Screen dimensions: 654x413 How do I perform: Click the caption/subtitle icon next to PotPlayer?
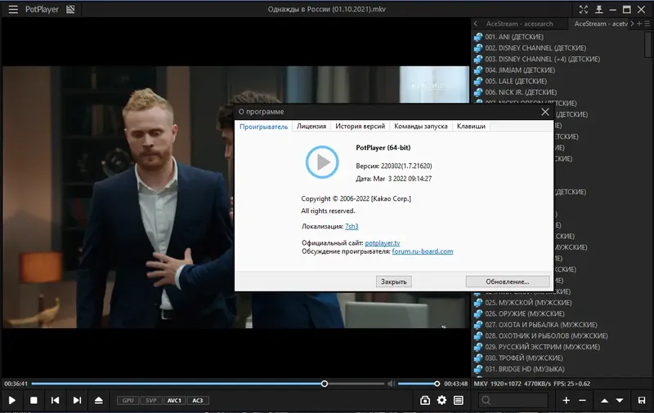(70, 9)
